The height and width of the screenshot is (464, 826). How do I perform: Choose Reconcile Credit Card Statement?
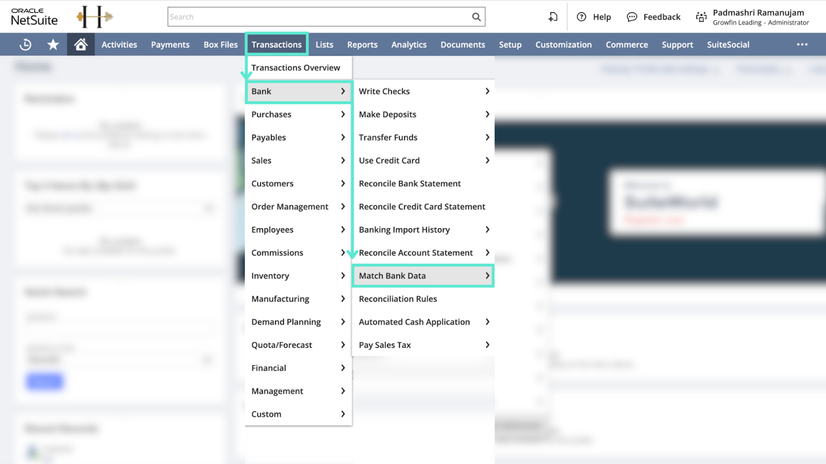[423, 207]
